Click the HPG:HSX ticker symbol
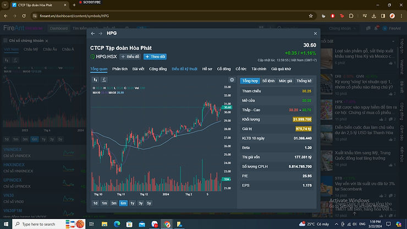The width and height of the screenshot is (407, 229). 106,57
